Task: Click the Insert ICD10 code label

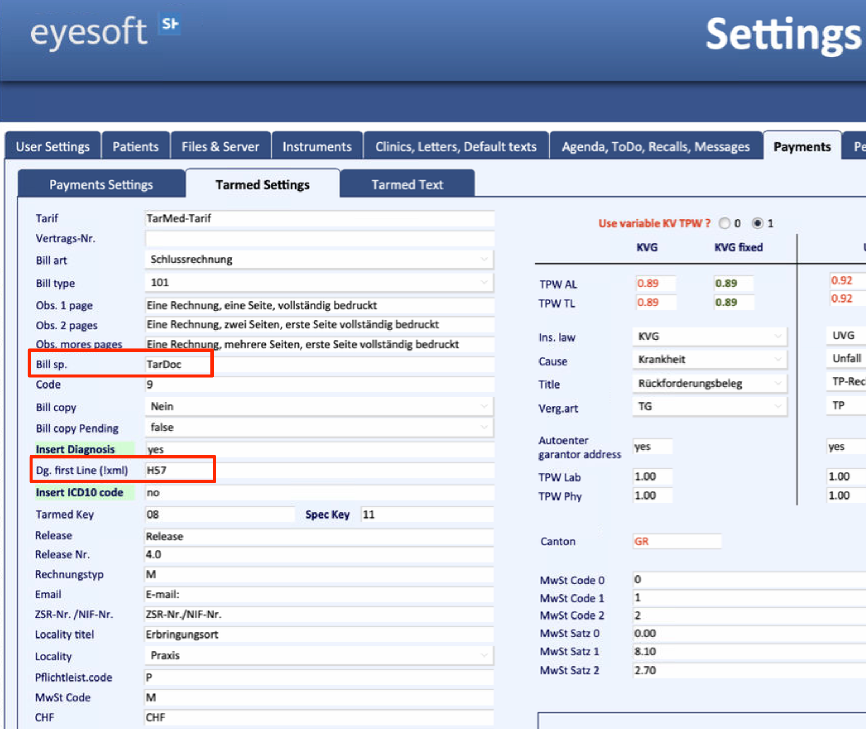Action: pos(79,492)
